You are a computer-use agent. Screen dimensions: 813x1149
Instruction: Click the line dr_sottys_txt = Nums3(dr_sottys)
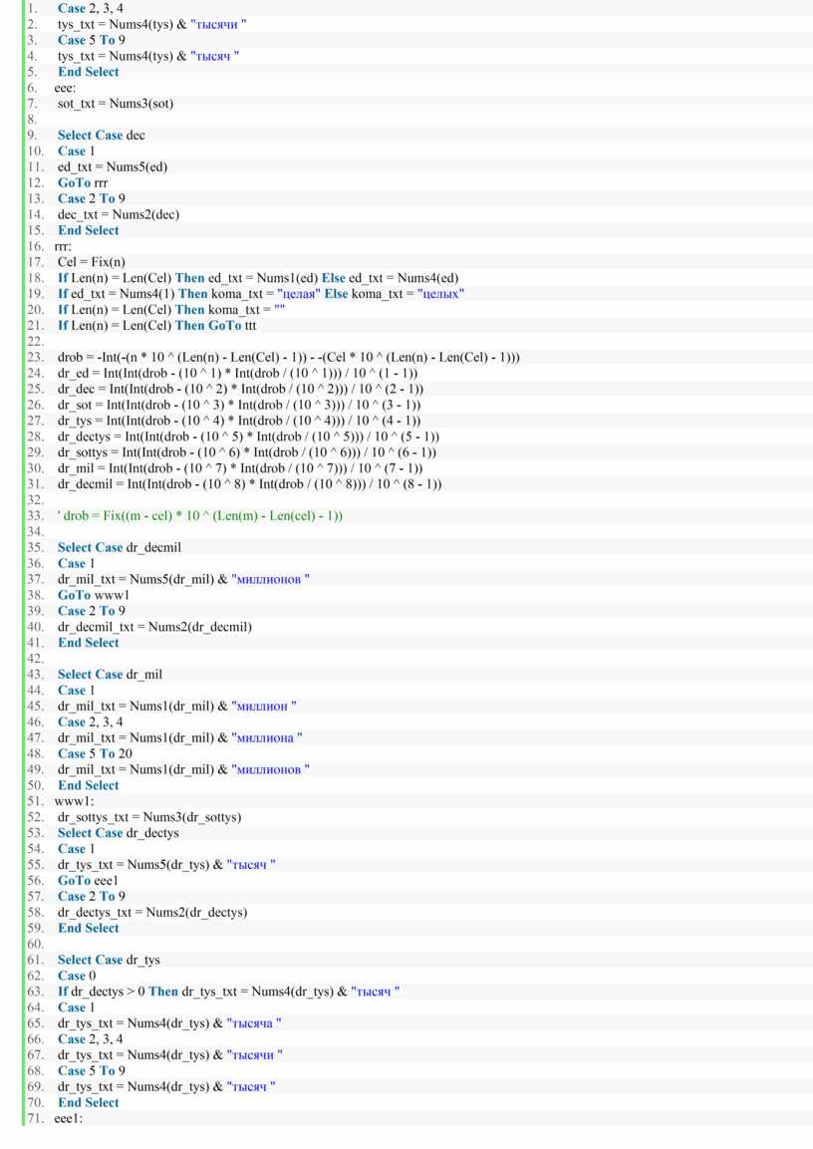pos(149,818)
